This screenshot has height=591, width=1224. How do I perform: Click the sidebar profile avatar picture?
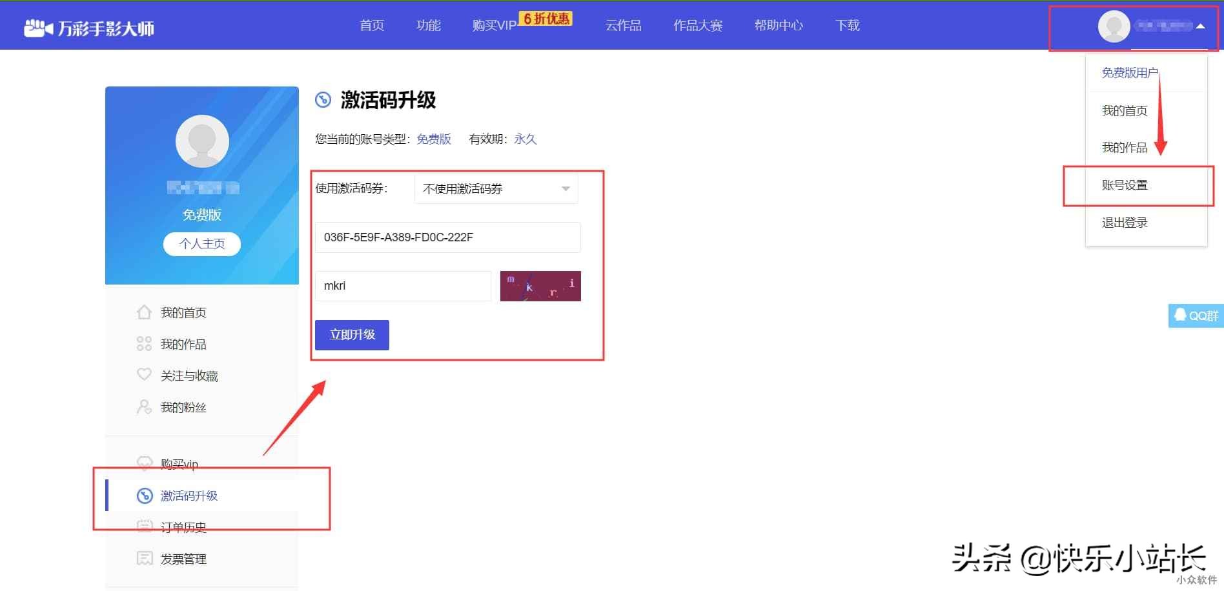(202, 141)
